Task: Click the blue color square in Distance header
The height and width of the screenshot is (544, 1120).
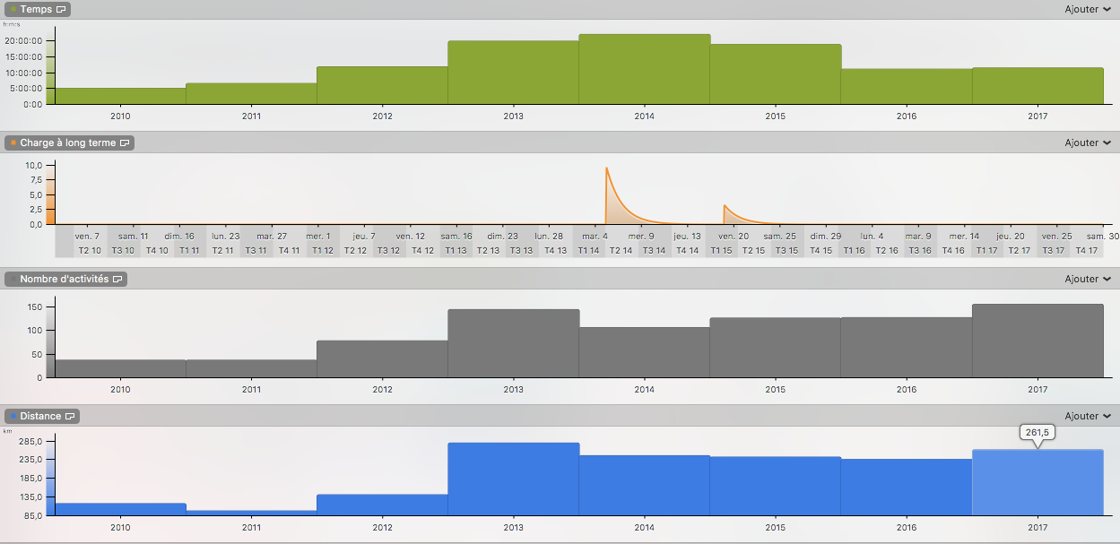Action: click(x=13, y=416)
